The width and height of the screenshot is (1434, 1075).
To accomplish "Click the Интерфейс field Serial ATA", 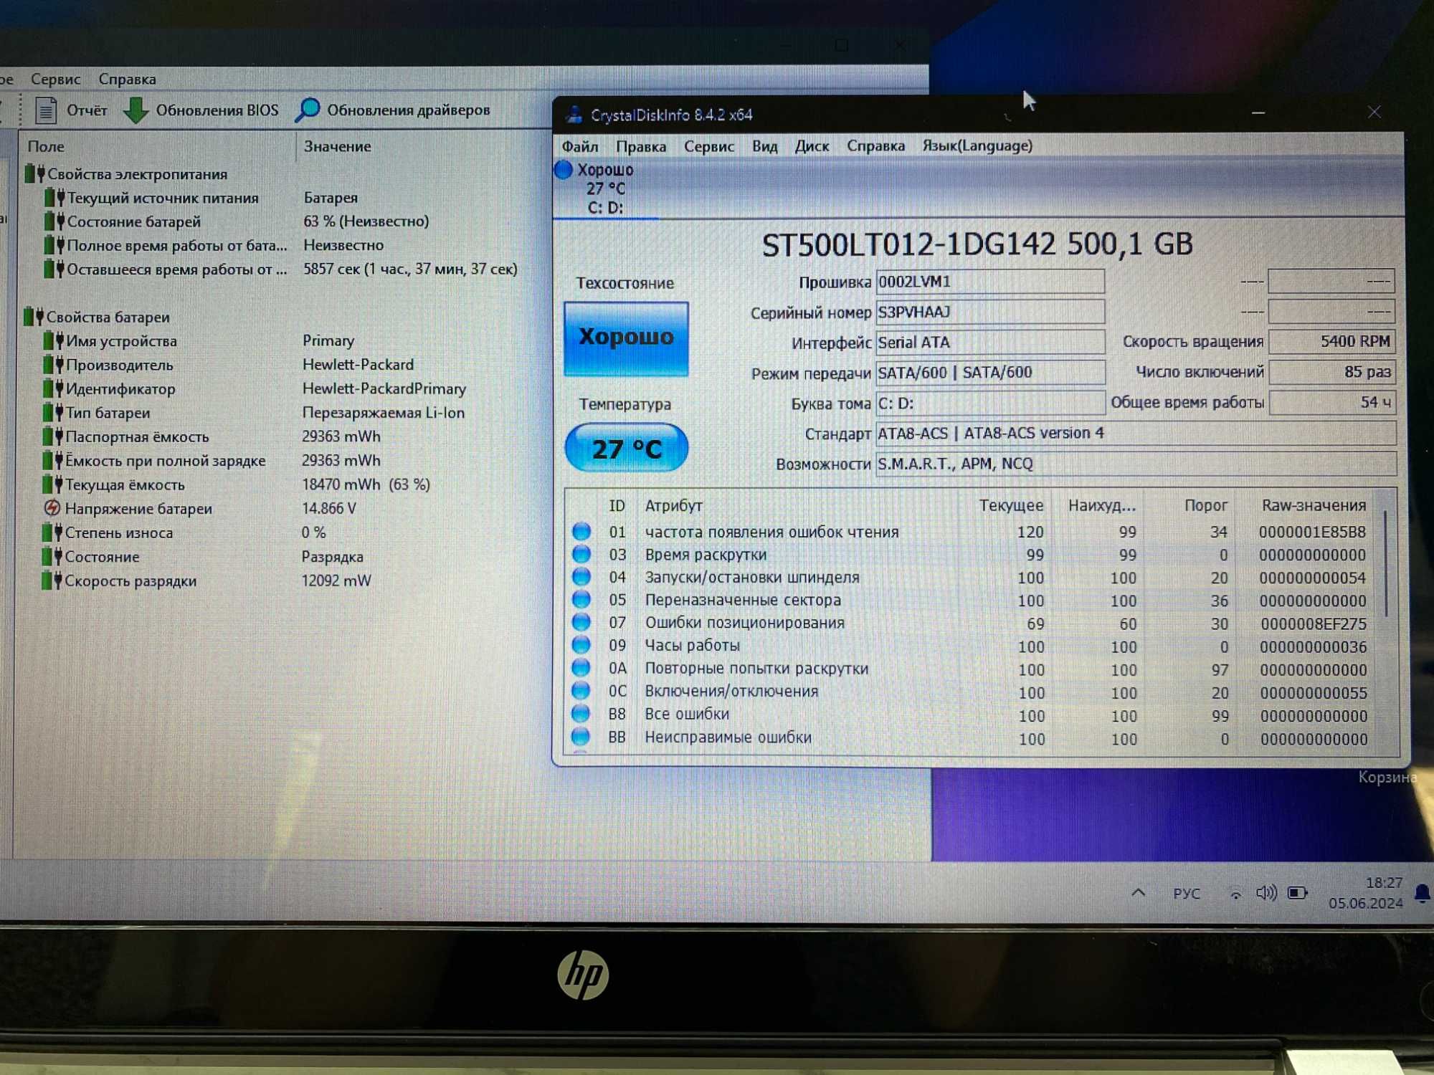I will click(x=989, y=343).
